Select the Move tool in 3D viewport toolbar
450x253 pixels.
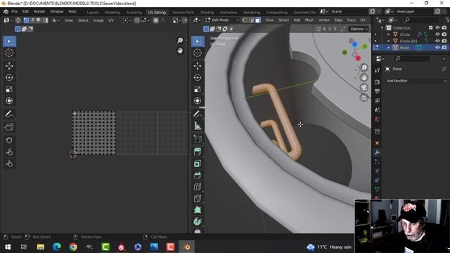coord(198,66)
